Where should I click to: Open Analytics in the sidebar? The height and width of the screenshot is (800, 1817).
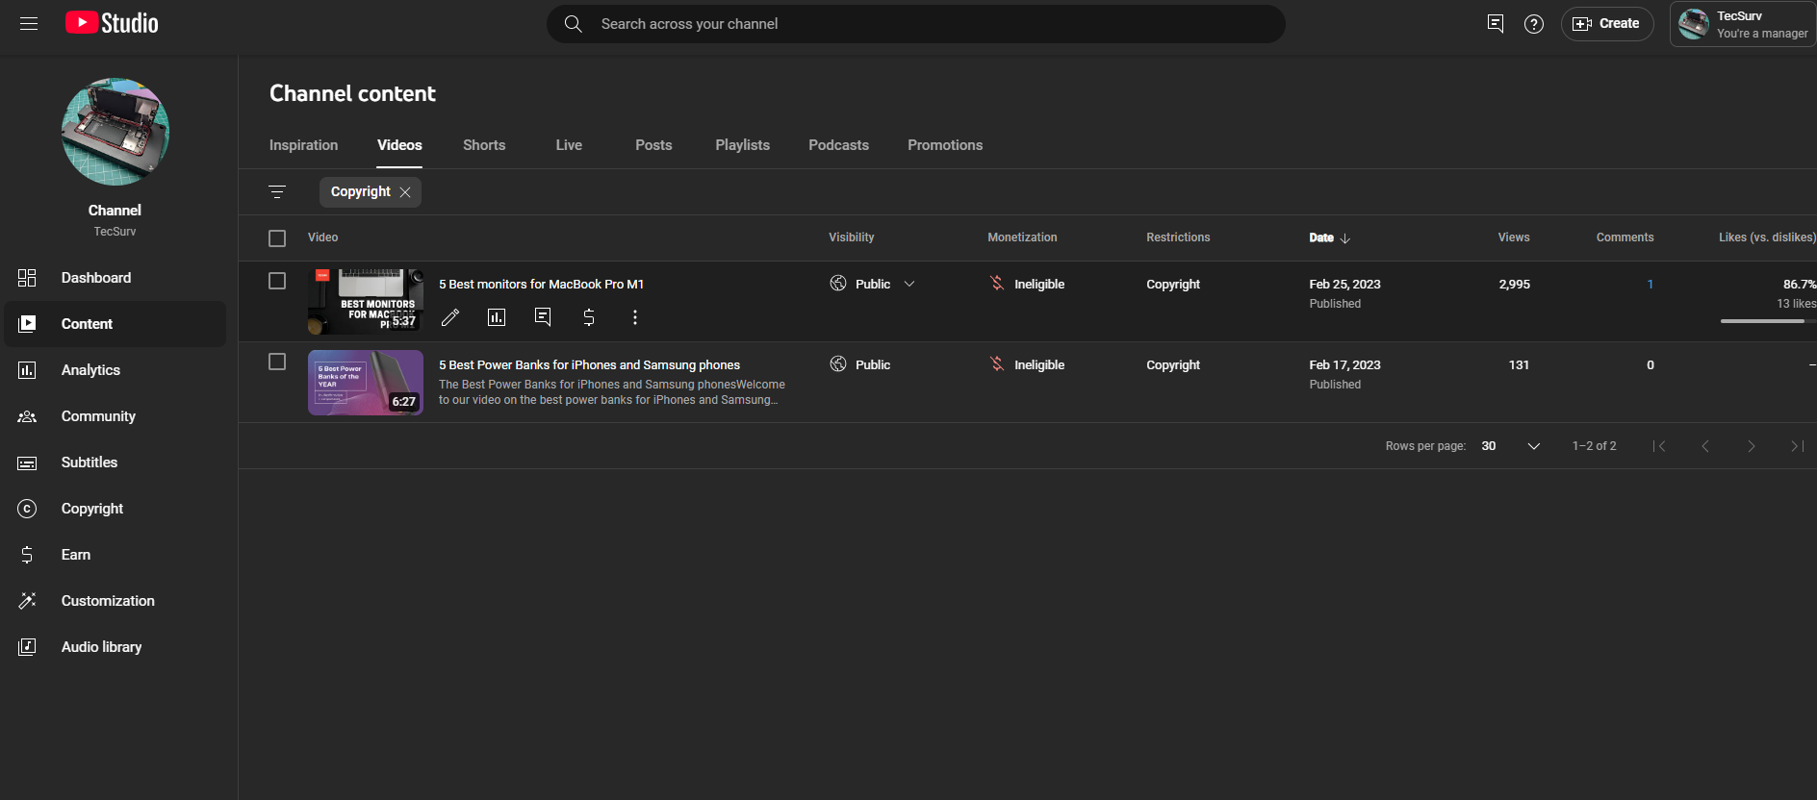click(x=115, y=370)
